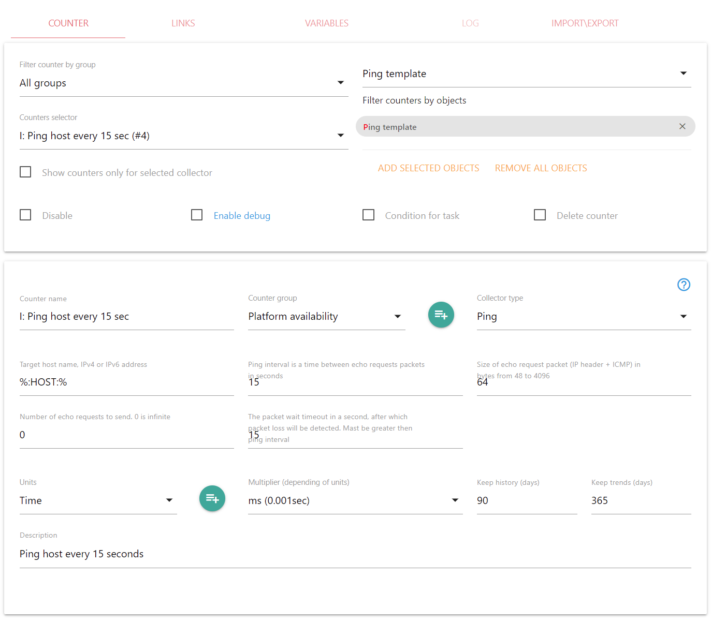The height and width of the screenshot is (622, 711).
Task: Go to the Import\Export tab
Action: tap(585, 23)
